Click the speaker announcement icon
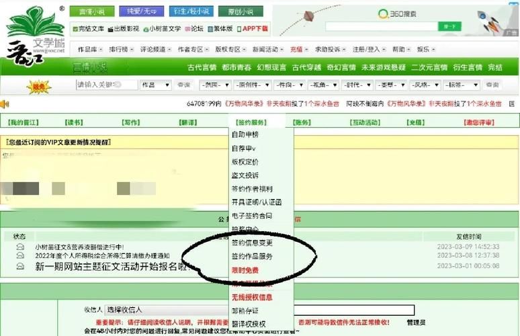 pos(4,104)
